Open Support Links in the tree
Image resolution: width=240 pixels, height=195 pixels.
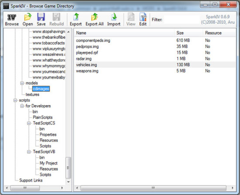pos(31,180)
